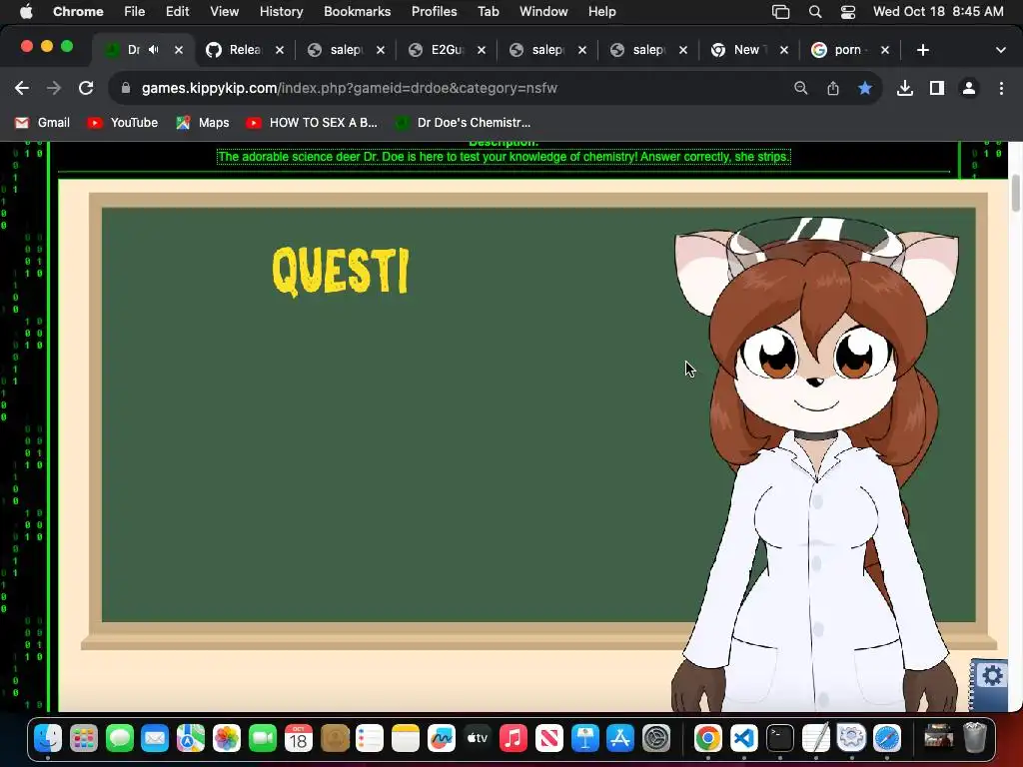The image size is (1023, 767).
Task: Open the Profiles menu
Action: (x=435, y=12)
